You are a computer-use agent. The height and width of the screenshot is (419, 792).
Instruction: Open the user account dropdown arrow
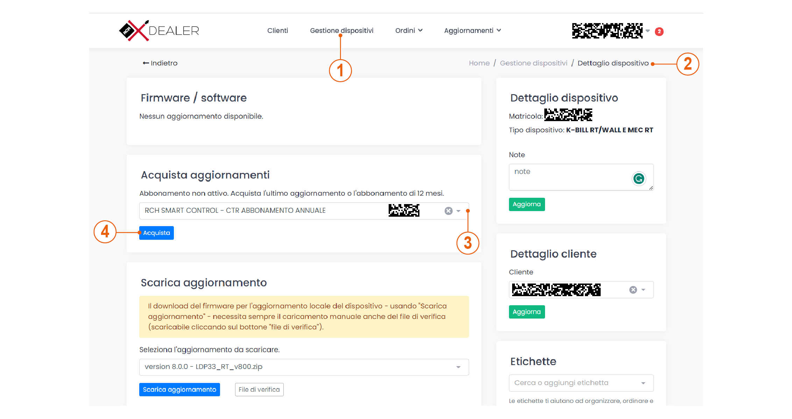point(648,31)
